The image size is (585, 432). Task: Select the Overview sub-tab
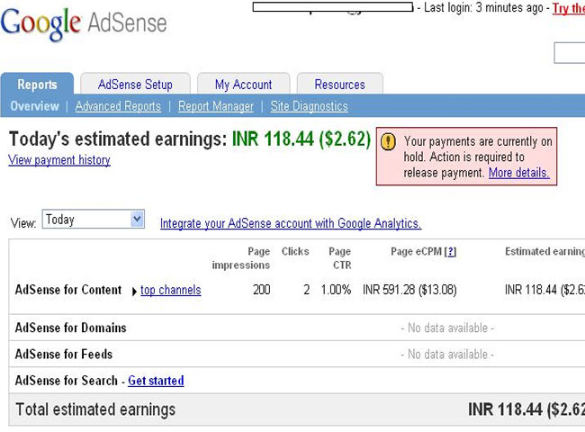tap(35, 106)
